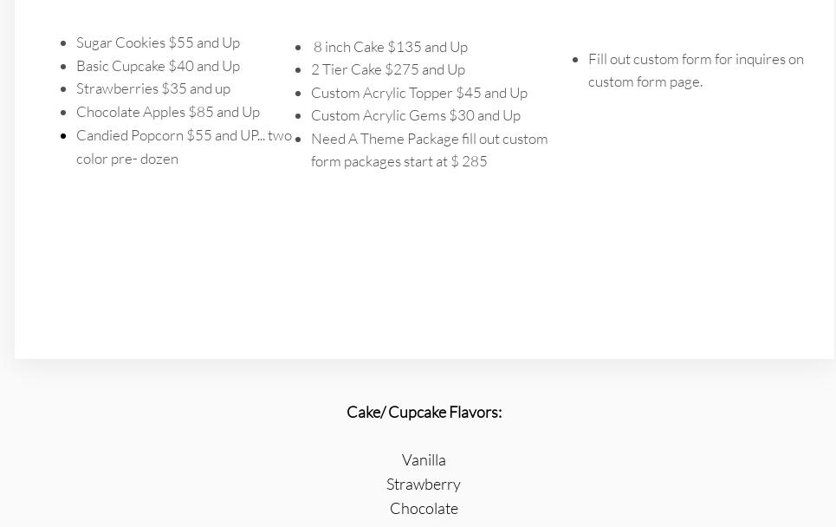
Task: Click Custom Acrylic Topper $45 text
Action: tap(419, 93)
